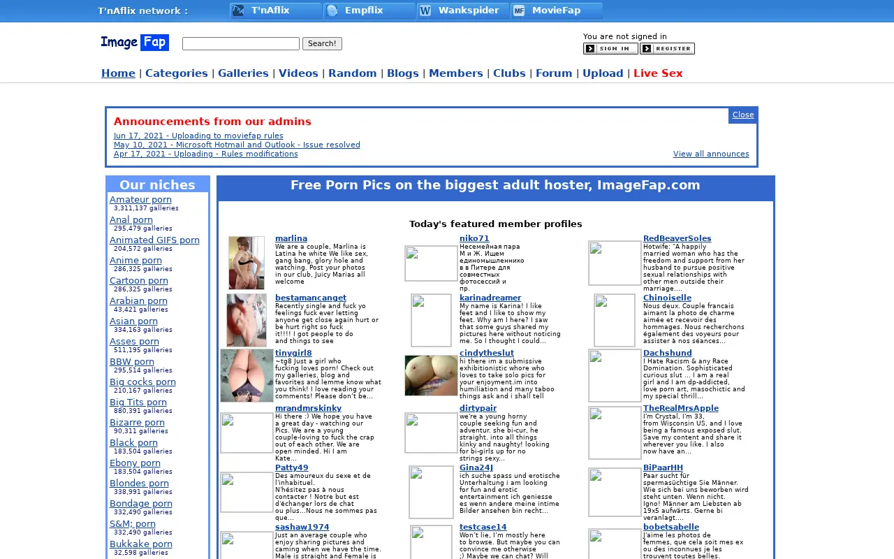Click the MovieFap MF icon

[x=519, y=10]
